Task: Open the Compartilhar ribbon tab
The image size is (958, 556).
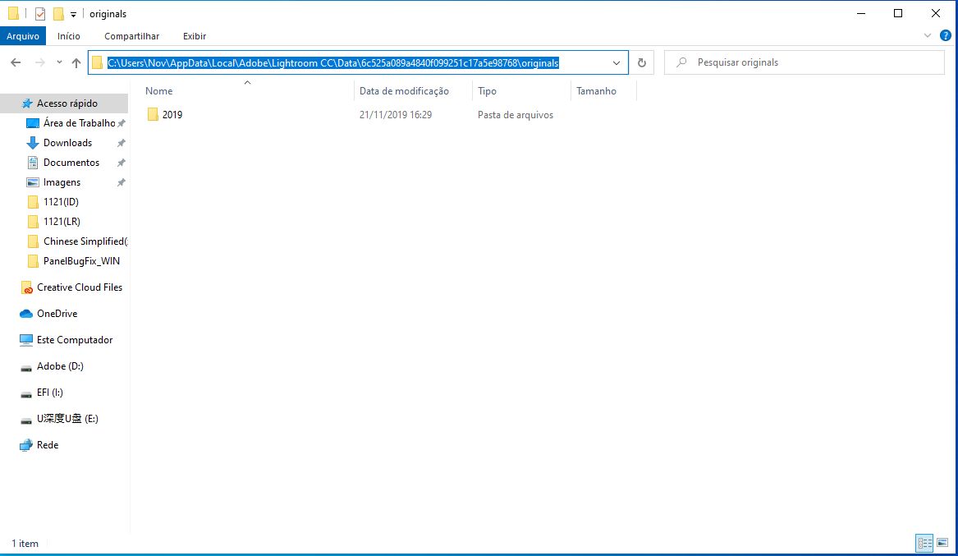Action: (x=131, y=36)
